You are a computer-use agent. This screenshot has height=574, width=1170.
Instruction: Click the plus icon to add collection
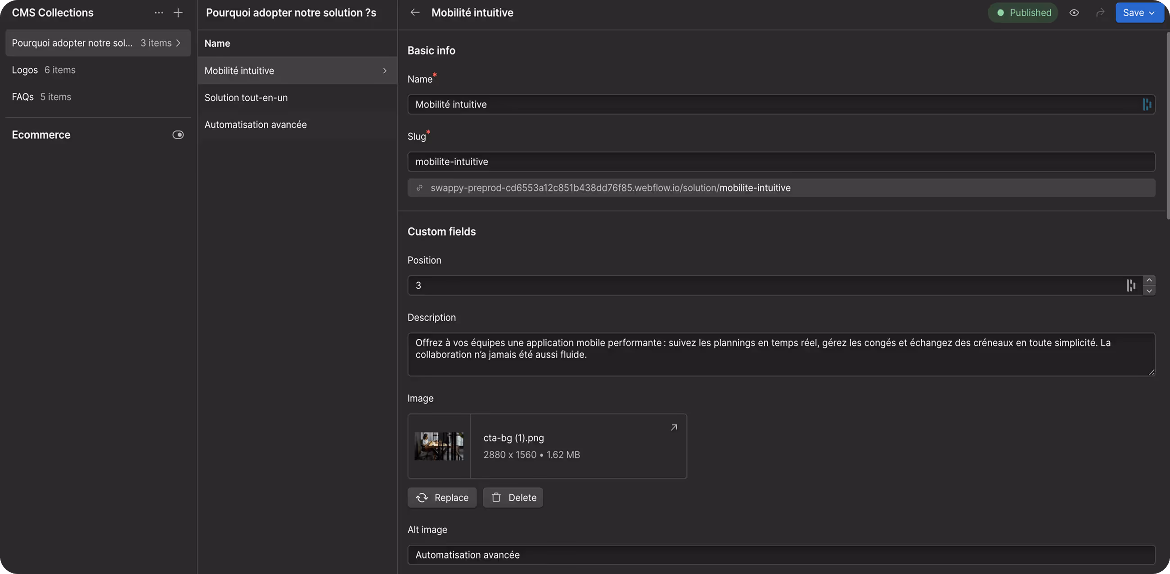click(x=178, y=13)
